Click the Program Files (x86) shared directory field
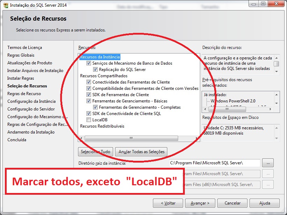Viewport: 287px width, 215px height. point(222,185)
